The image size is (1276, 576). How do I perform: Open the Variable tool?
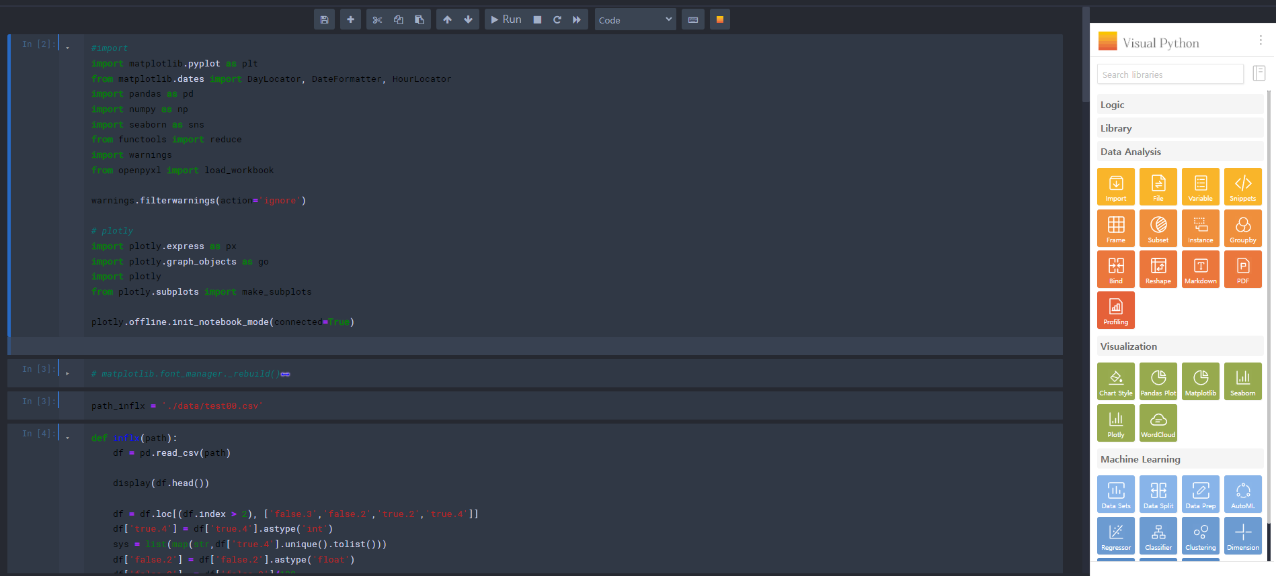coord(1201,187)
